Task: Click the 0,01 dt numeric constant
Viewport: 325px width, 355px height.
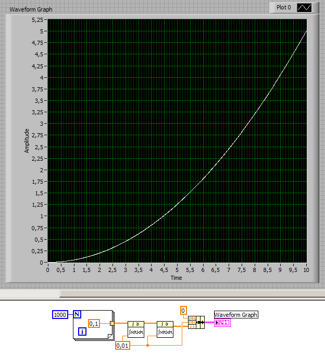Action: pos(122,346)
